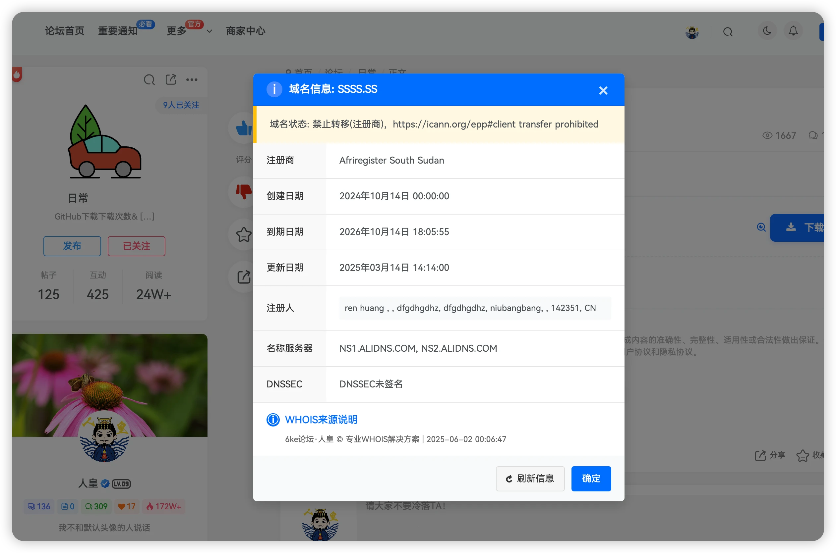This screenshot has width=836, height=553.
Task: Open 重要通知 navigation item
Action: [118, 31]
